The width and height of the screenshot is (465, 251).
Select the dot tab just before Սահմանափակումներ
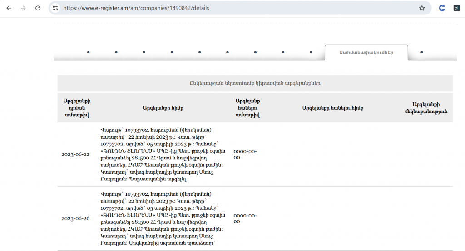311,53
